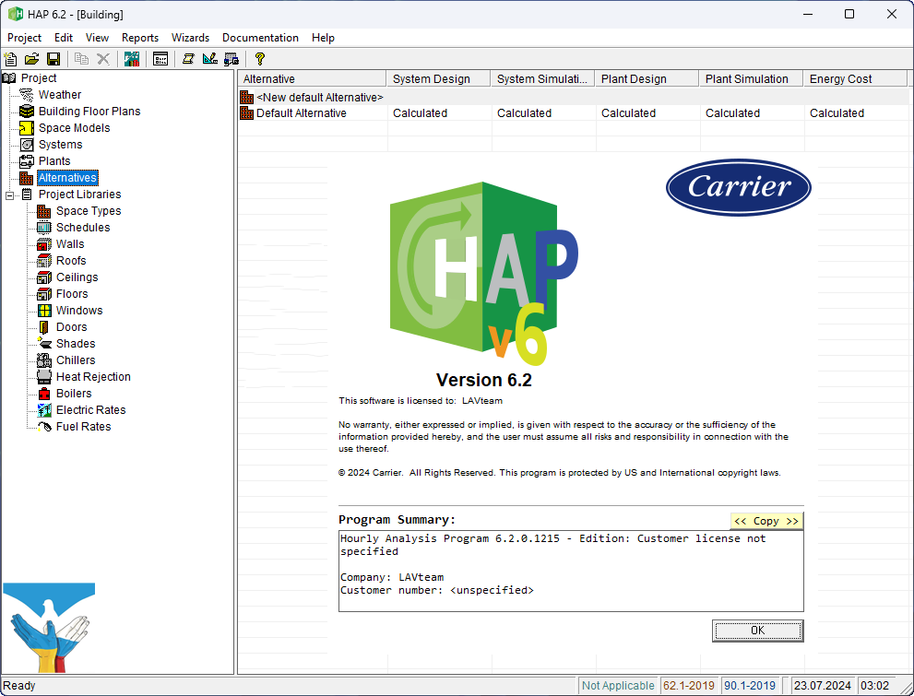
Task: Open Building Floor Plans node
Action: point(89,112)
